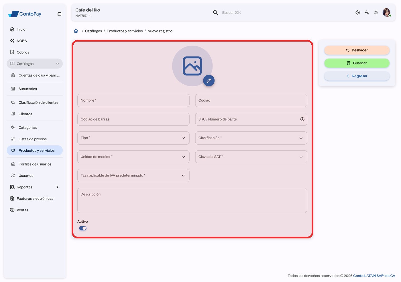Collapse the sidebar panel icon
Image resolution: width=401 pixels, height=282 pixels.
pos(59,14)
